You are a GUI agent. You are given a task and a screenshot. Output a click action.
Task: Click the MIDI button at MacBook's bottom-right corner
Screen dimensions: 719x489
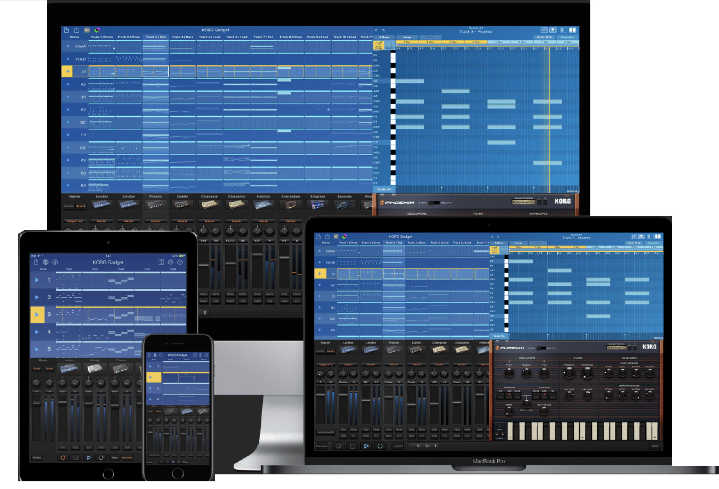click(655, 446)
